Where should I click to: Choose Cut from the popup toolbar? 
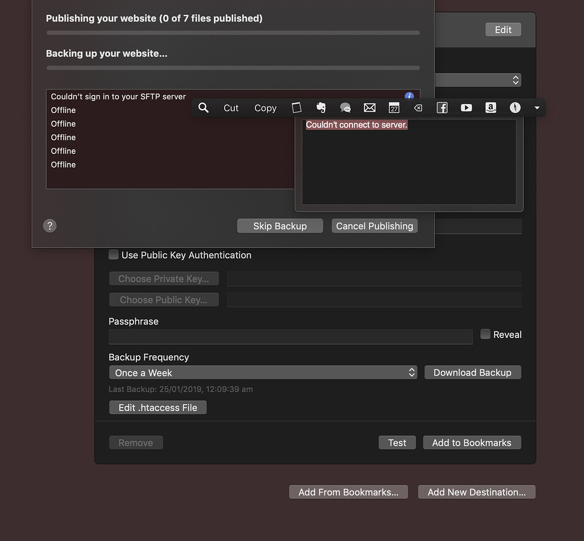(231, 108)
